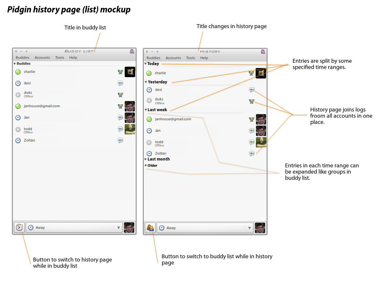Click Jan's away clock icon in Buddy List
Screen dimensions: 379x289
18,118
